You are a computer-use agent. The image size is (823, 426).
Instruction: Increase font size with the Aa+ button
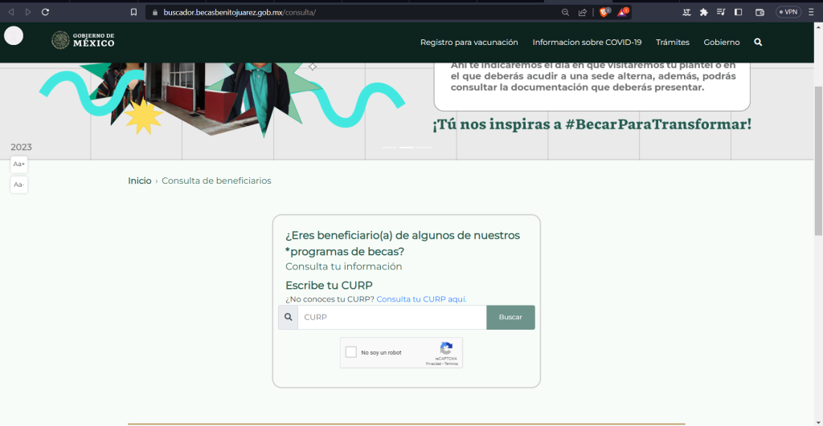coord(19,164)
